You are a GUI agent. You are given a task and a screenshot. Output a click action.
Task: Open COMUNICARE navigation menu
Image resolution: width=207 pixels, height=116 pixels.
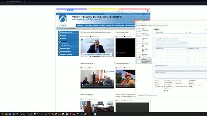point(110,26)
